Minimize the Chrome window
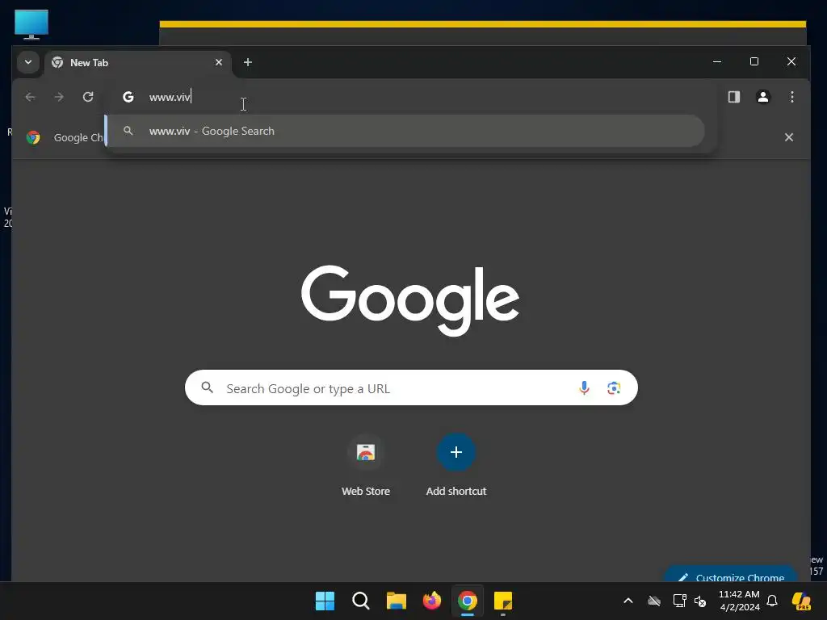Image resolution: width=827 pixels, height=620 pixels. 717,61
